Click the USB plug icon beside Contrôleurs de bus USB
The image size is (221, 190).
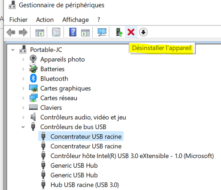pyautogui.click(x=33, y=127)
